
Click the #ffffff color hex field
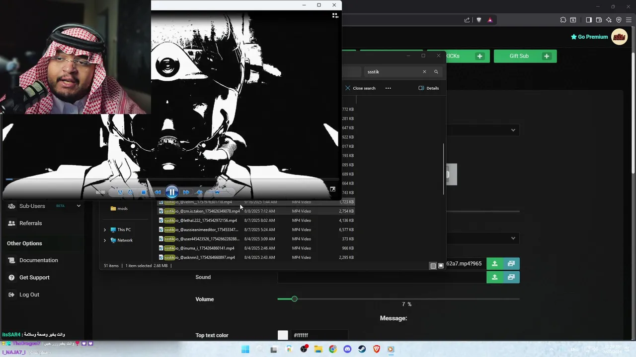pos(318,336)
